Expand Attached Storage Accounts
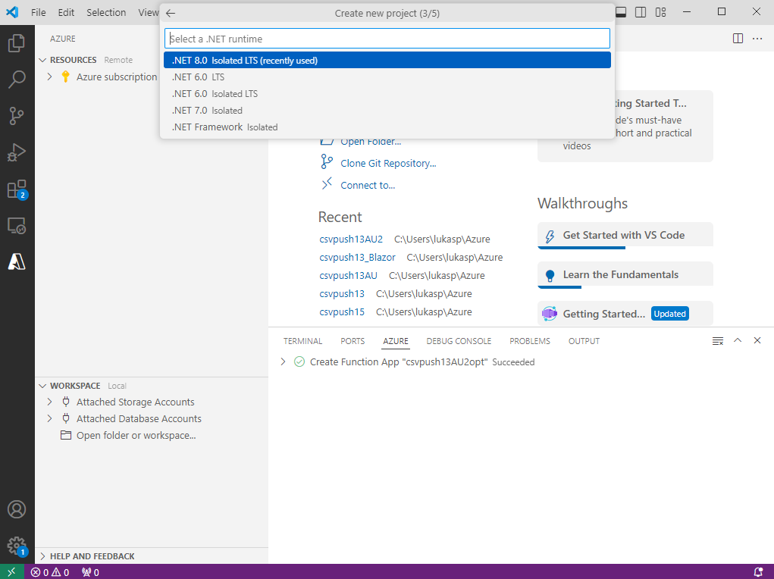 tap(50, 402)
